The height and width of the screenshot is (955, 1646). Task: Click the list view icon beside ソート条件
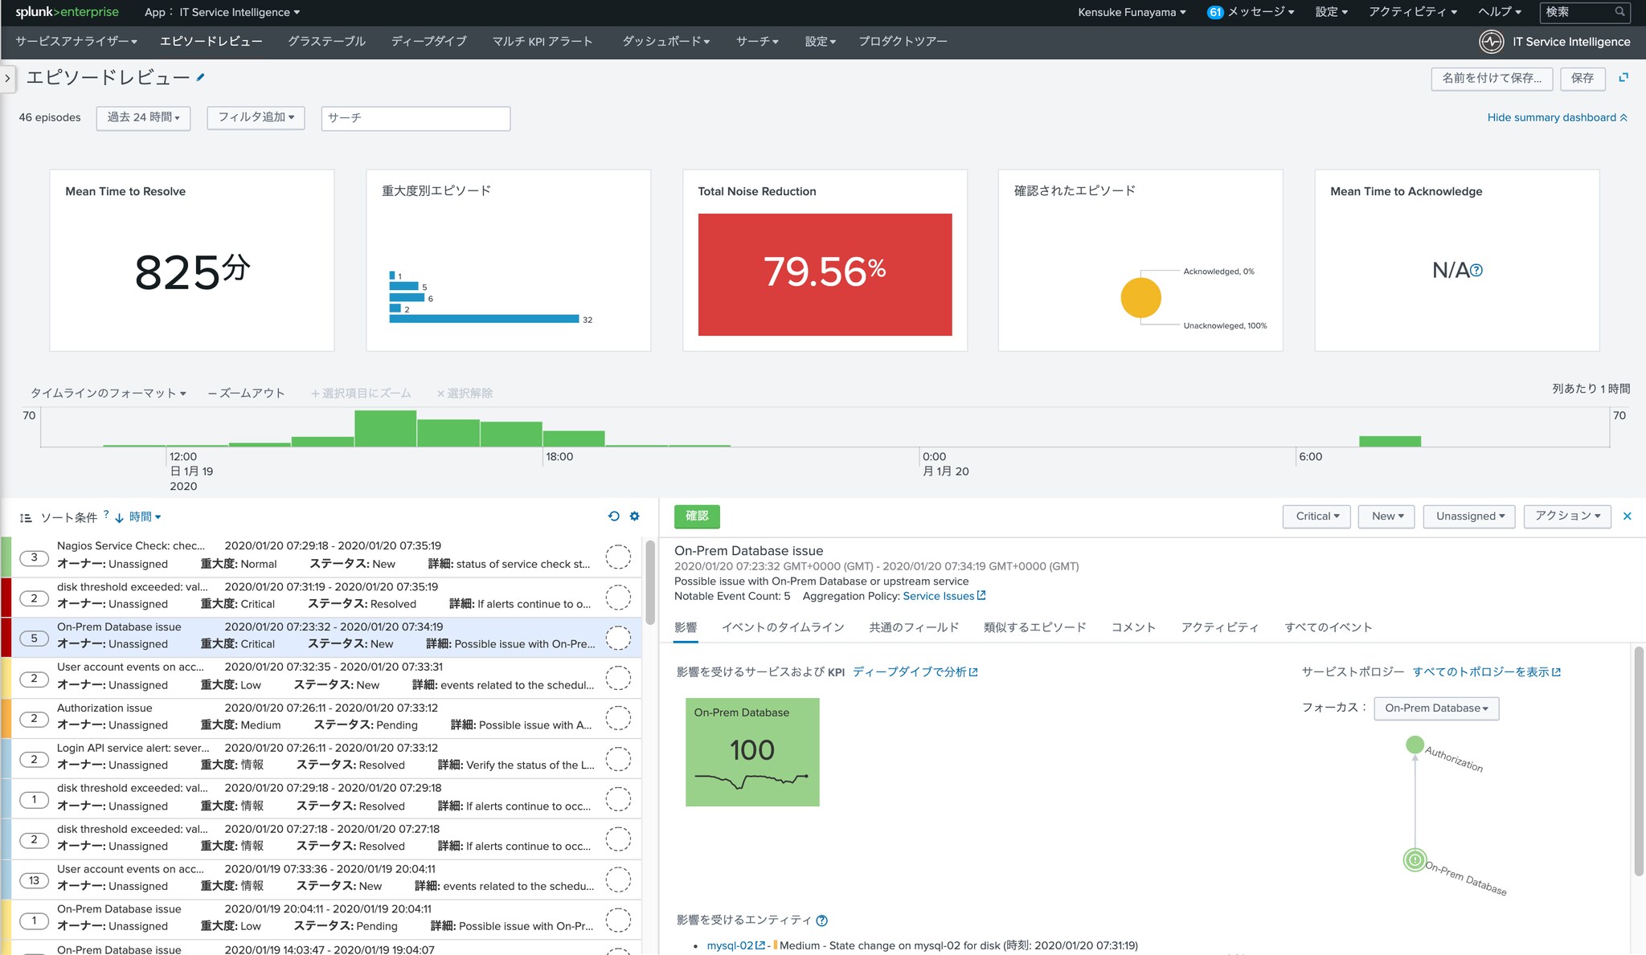point(26,518)
